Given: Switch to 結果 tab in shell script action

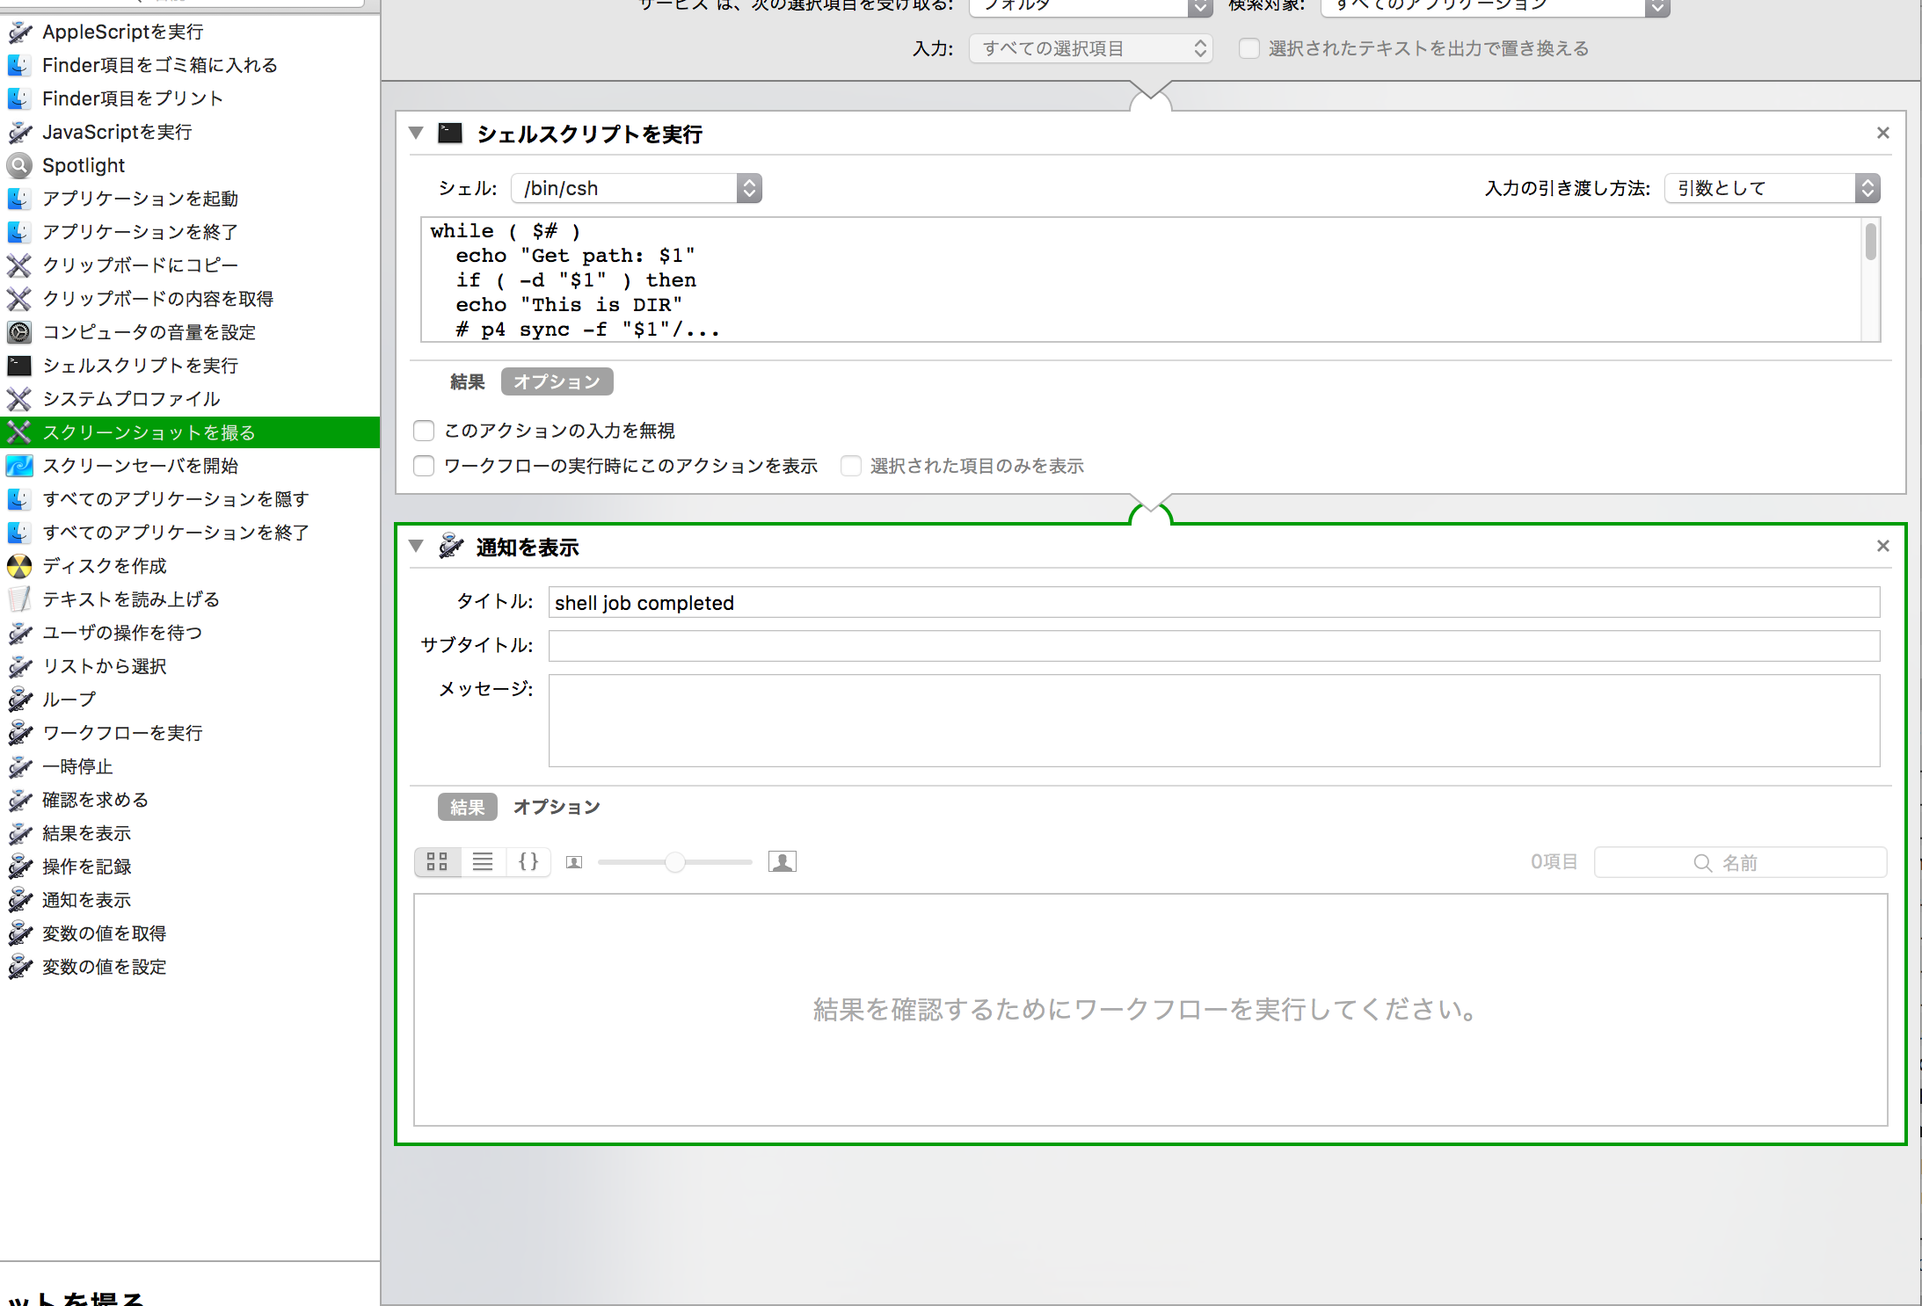Looking at the screenshot, I should [x=467, y=381].
